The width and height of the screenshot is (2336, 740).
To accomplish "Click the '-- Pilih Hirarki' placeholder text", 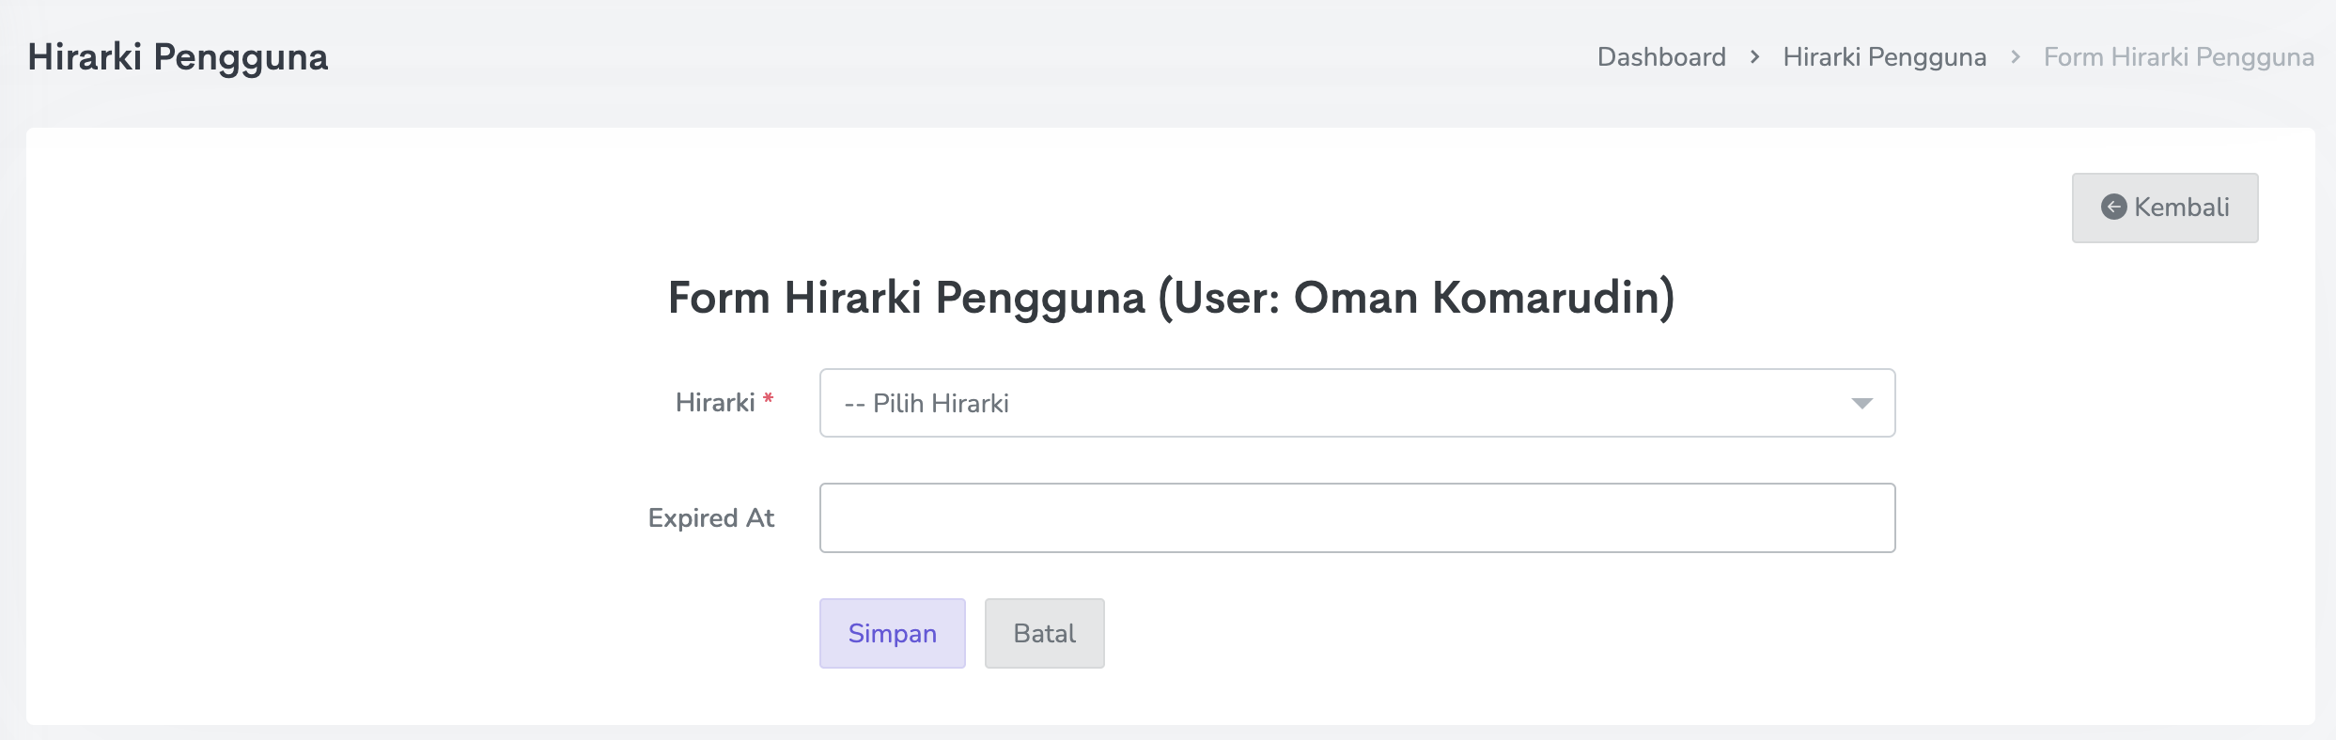I will click(927, 404).
